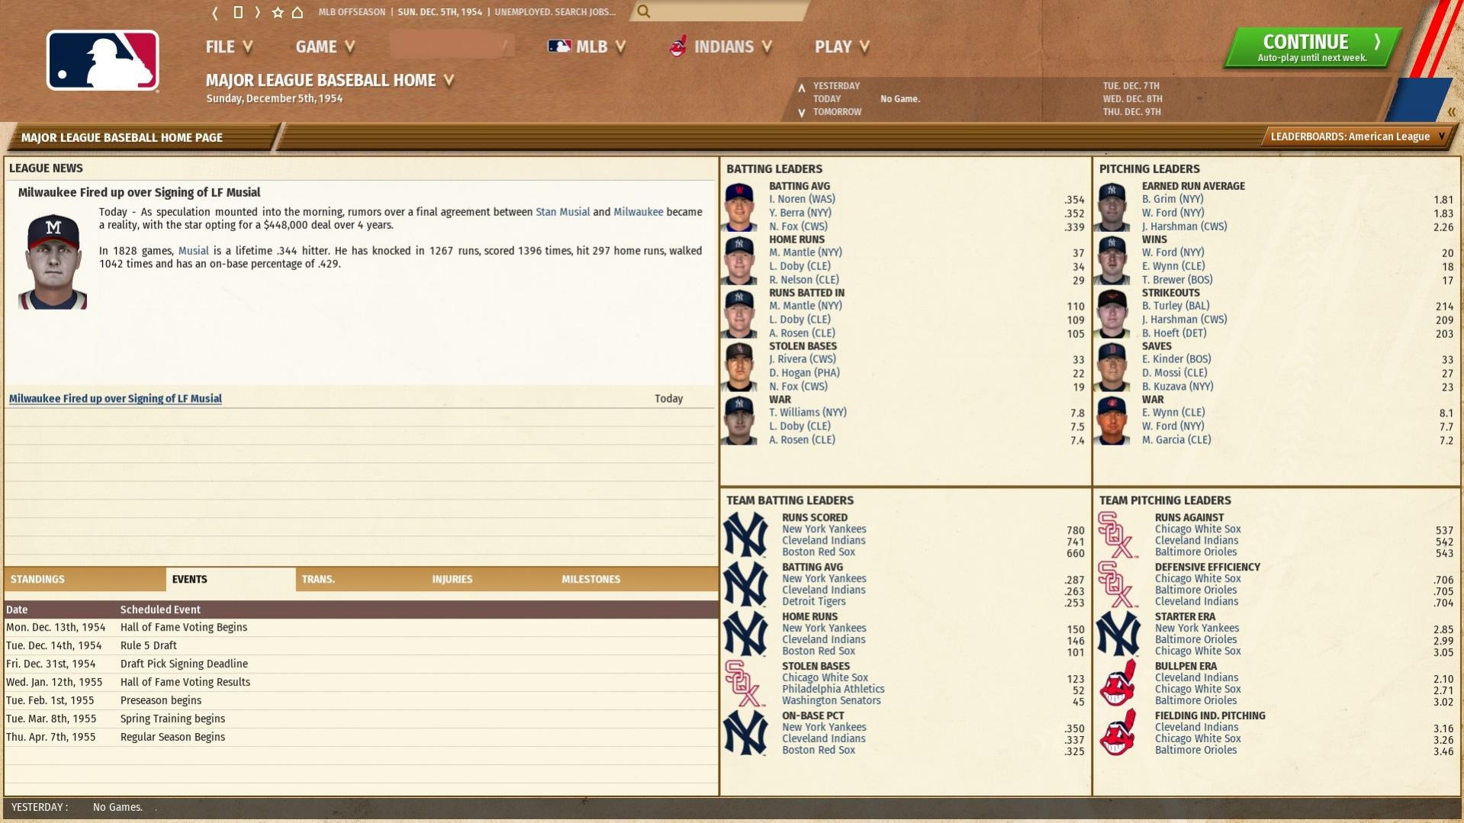Select the Rule 5 Draft event row
The width and height of the screenshot is (1464, 823).
coord(361,646)
